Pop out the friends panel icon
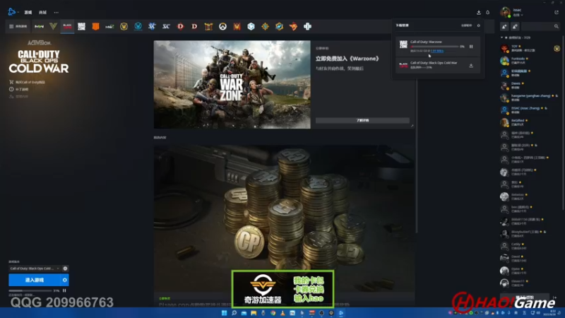 click(557, 12)
